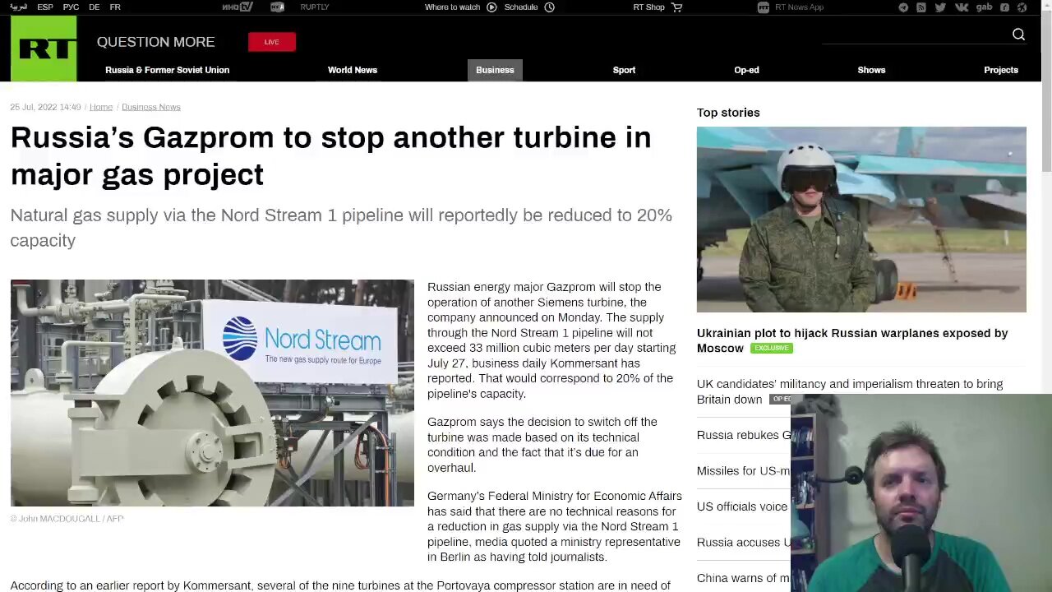1052x592 pixels.
Task: Open the Where to watch link
Action: (x=452, y=7)
